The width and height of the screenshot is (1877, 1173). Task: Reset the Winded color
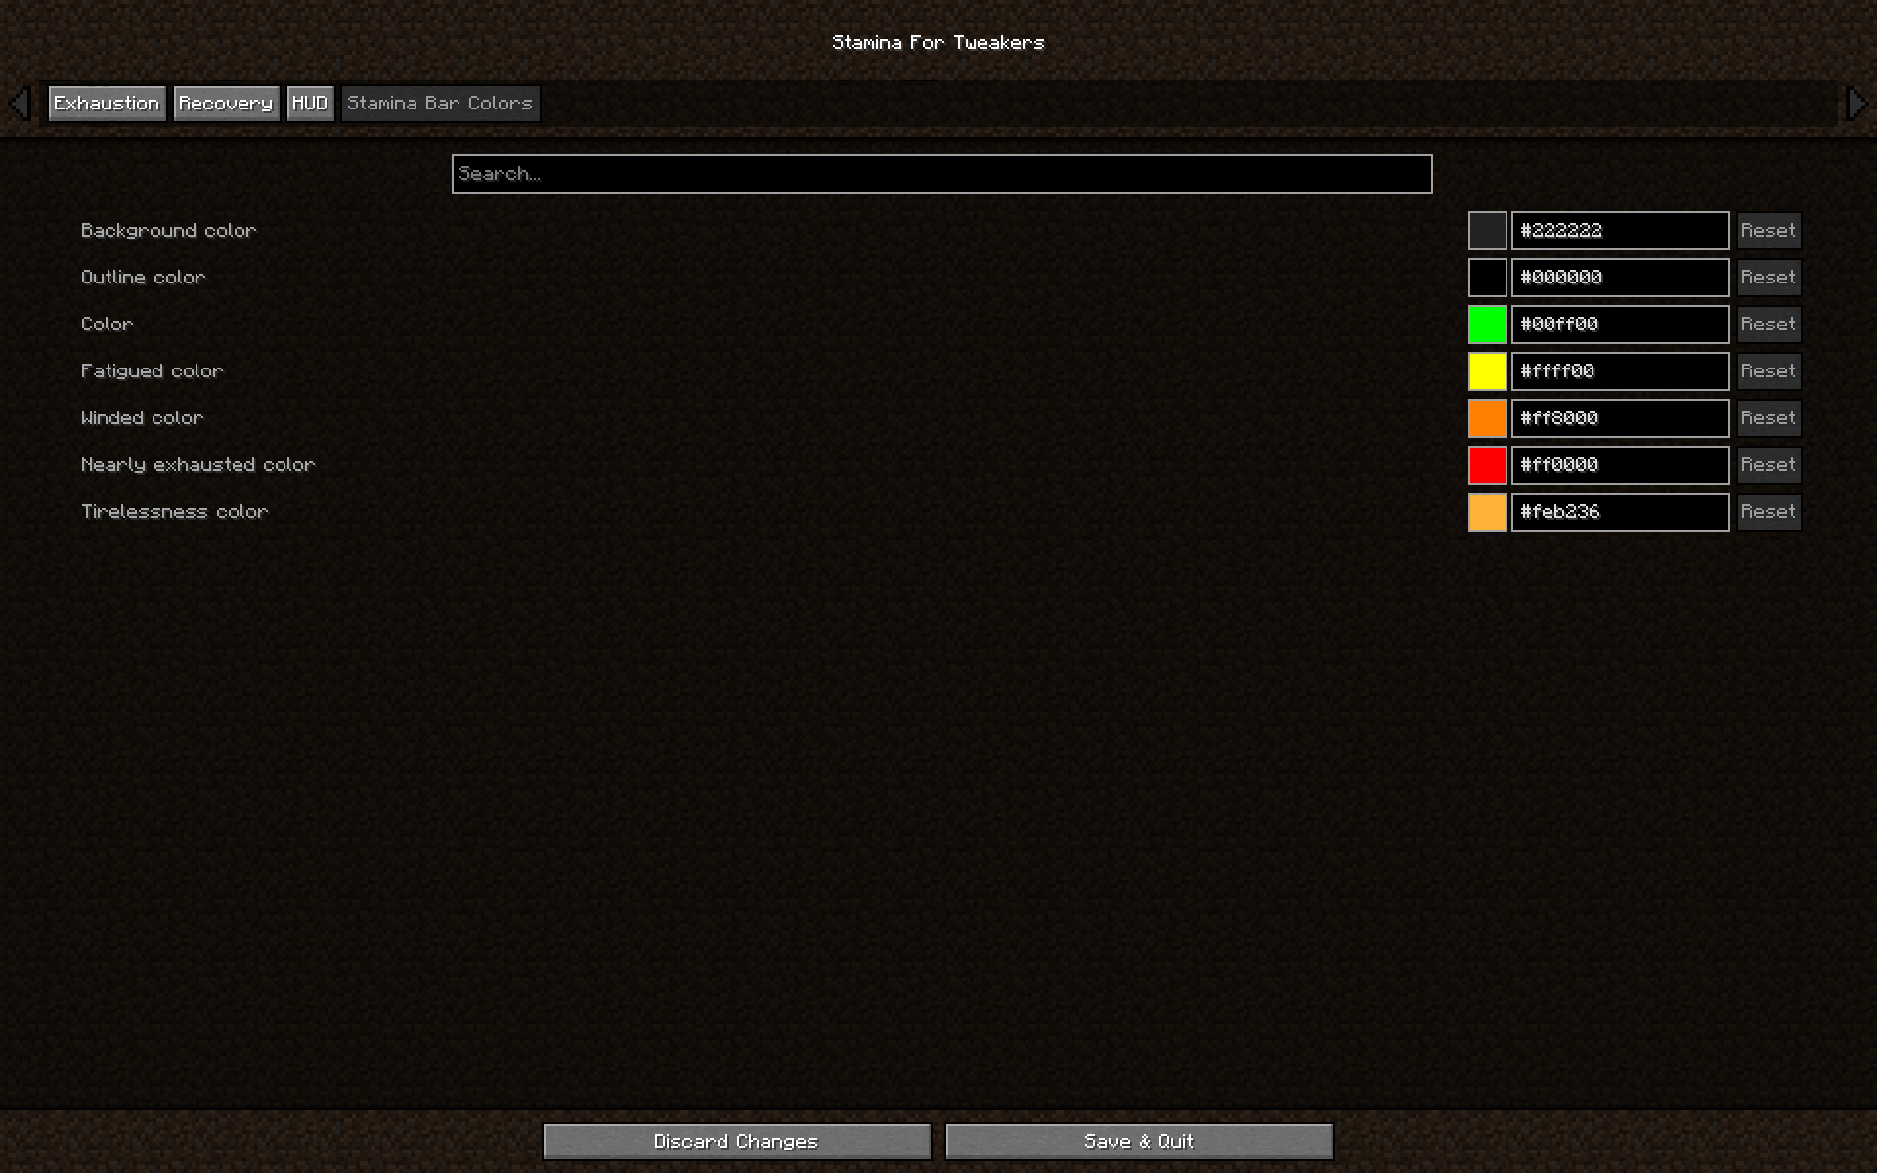(1768, 417)
